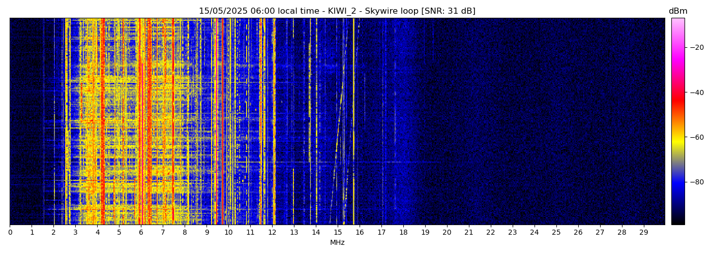Click the 16 MHz tick label
This screenshot has height=254, width=712.
point(360,232)
